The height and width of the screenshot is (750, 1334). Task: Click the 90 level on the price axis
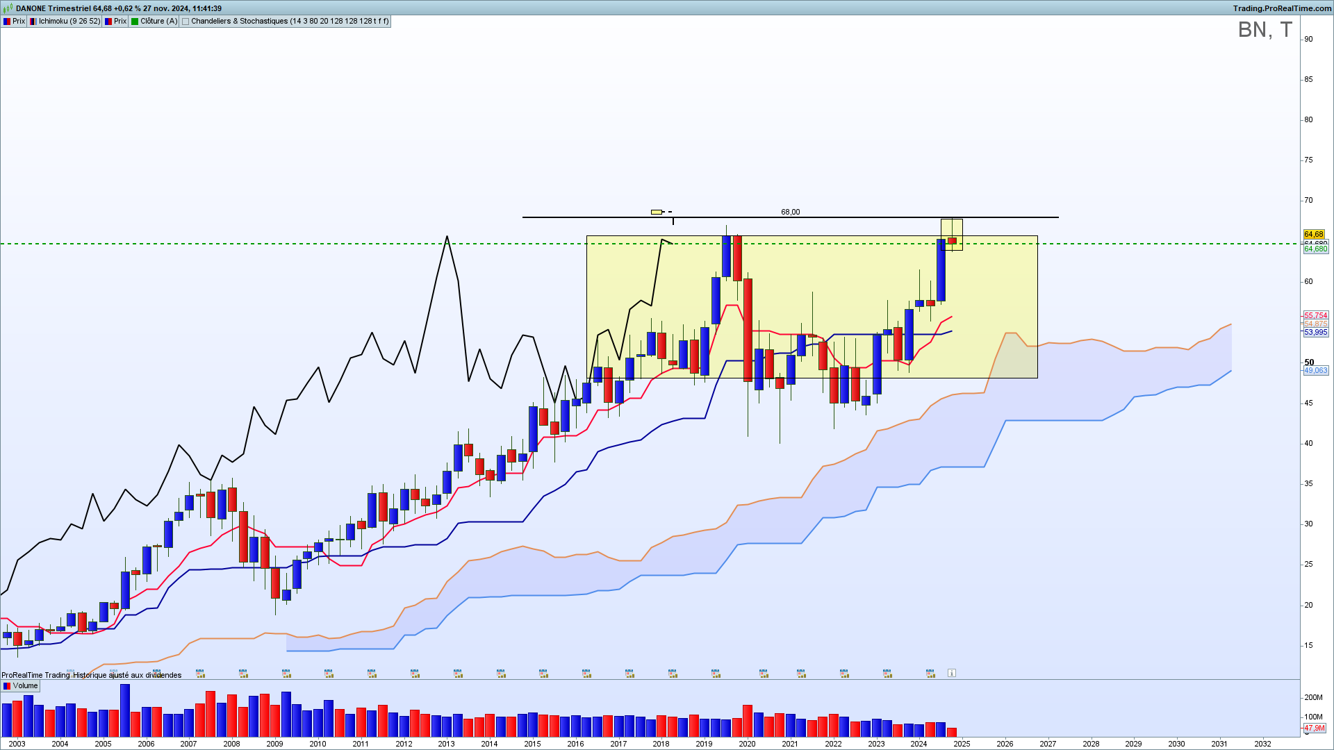1309,40
